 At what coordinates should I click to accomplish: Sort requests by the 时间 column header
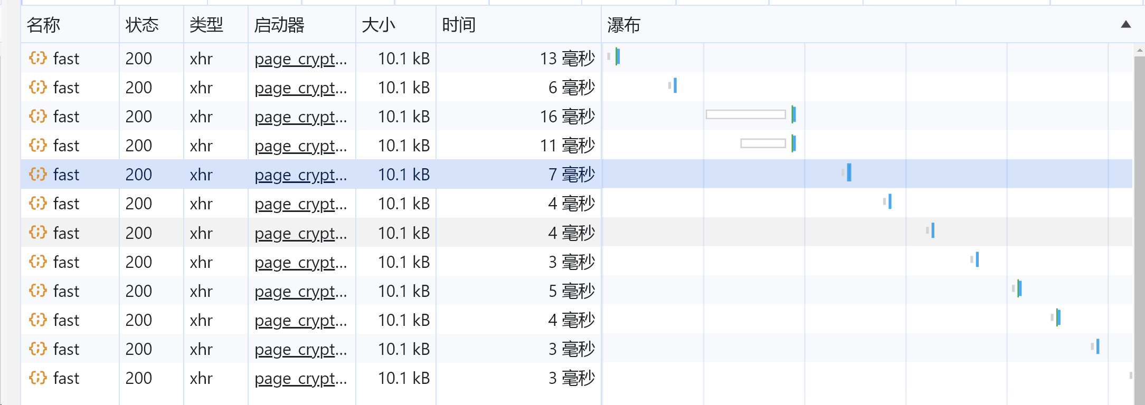point(459,25)
